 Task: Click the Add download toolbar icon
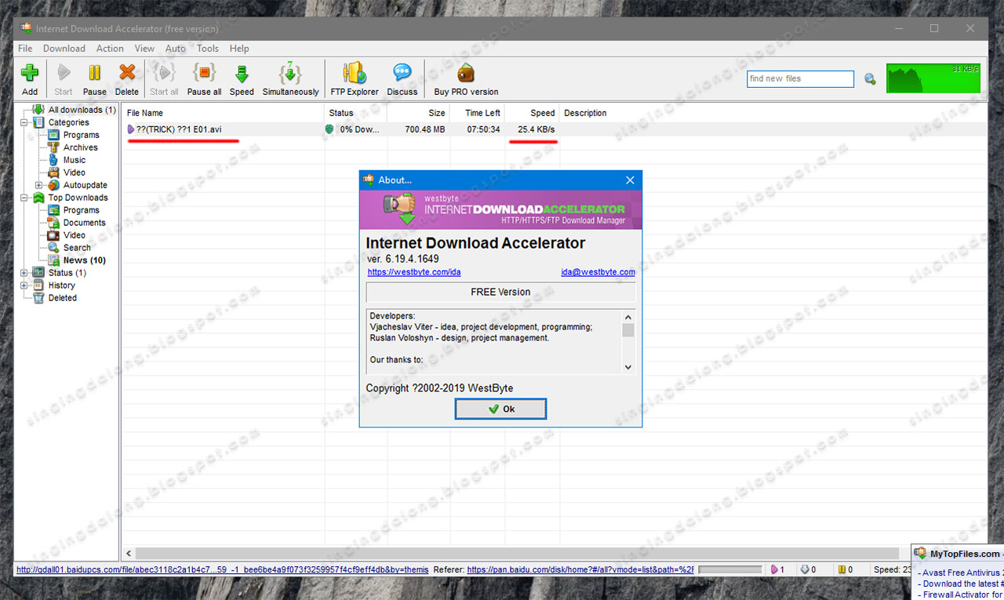(x=30, y=74)
